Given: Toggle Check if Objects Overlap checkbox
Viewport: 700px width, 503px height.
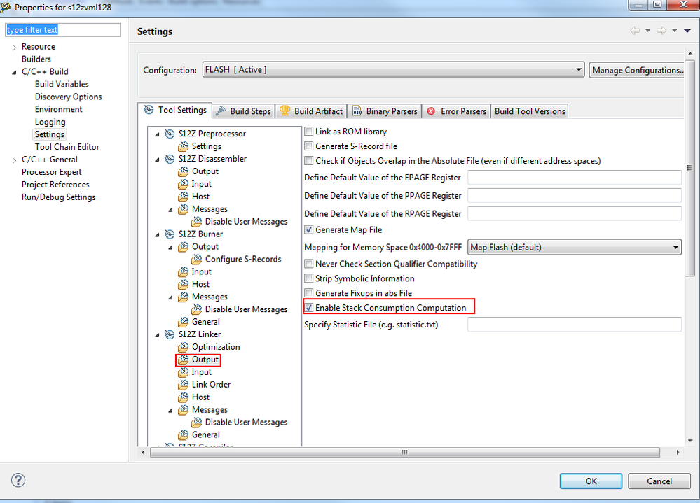Looking at the screenshot, I should pyautogui.click(x=308, y=161).
